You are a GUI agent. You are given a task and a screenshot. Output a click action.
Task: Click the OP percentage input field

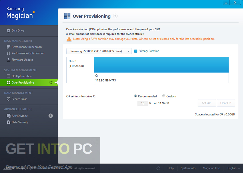click(143, 103)
